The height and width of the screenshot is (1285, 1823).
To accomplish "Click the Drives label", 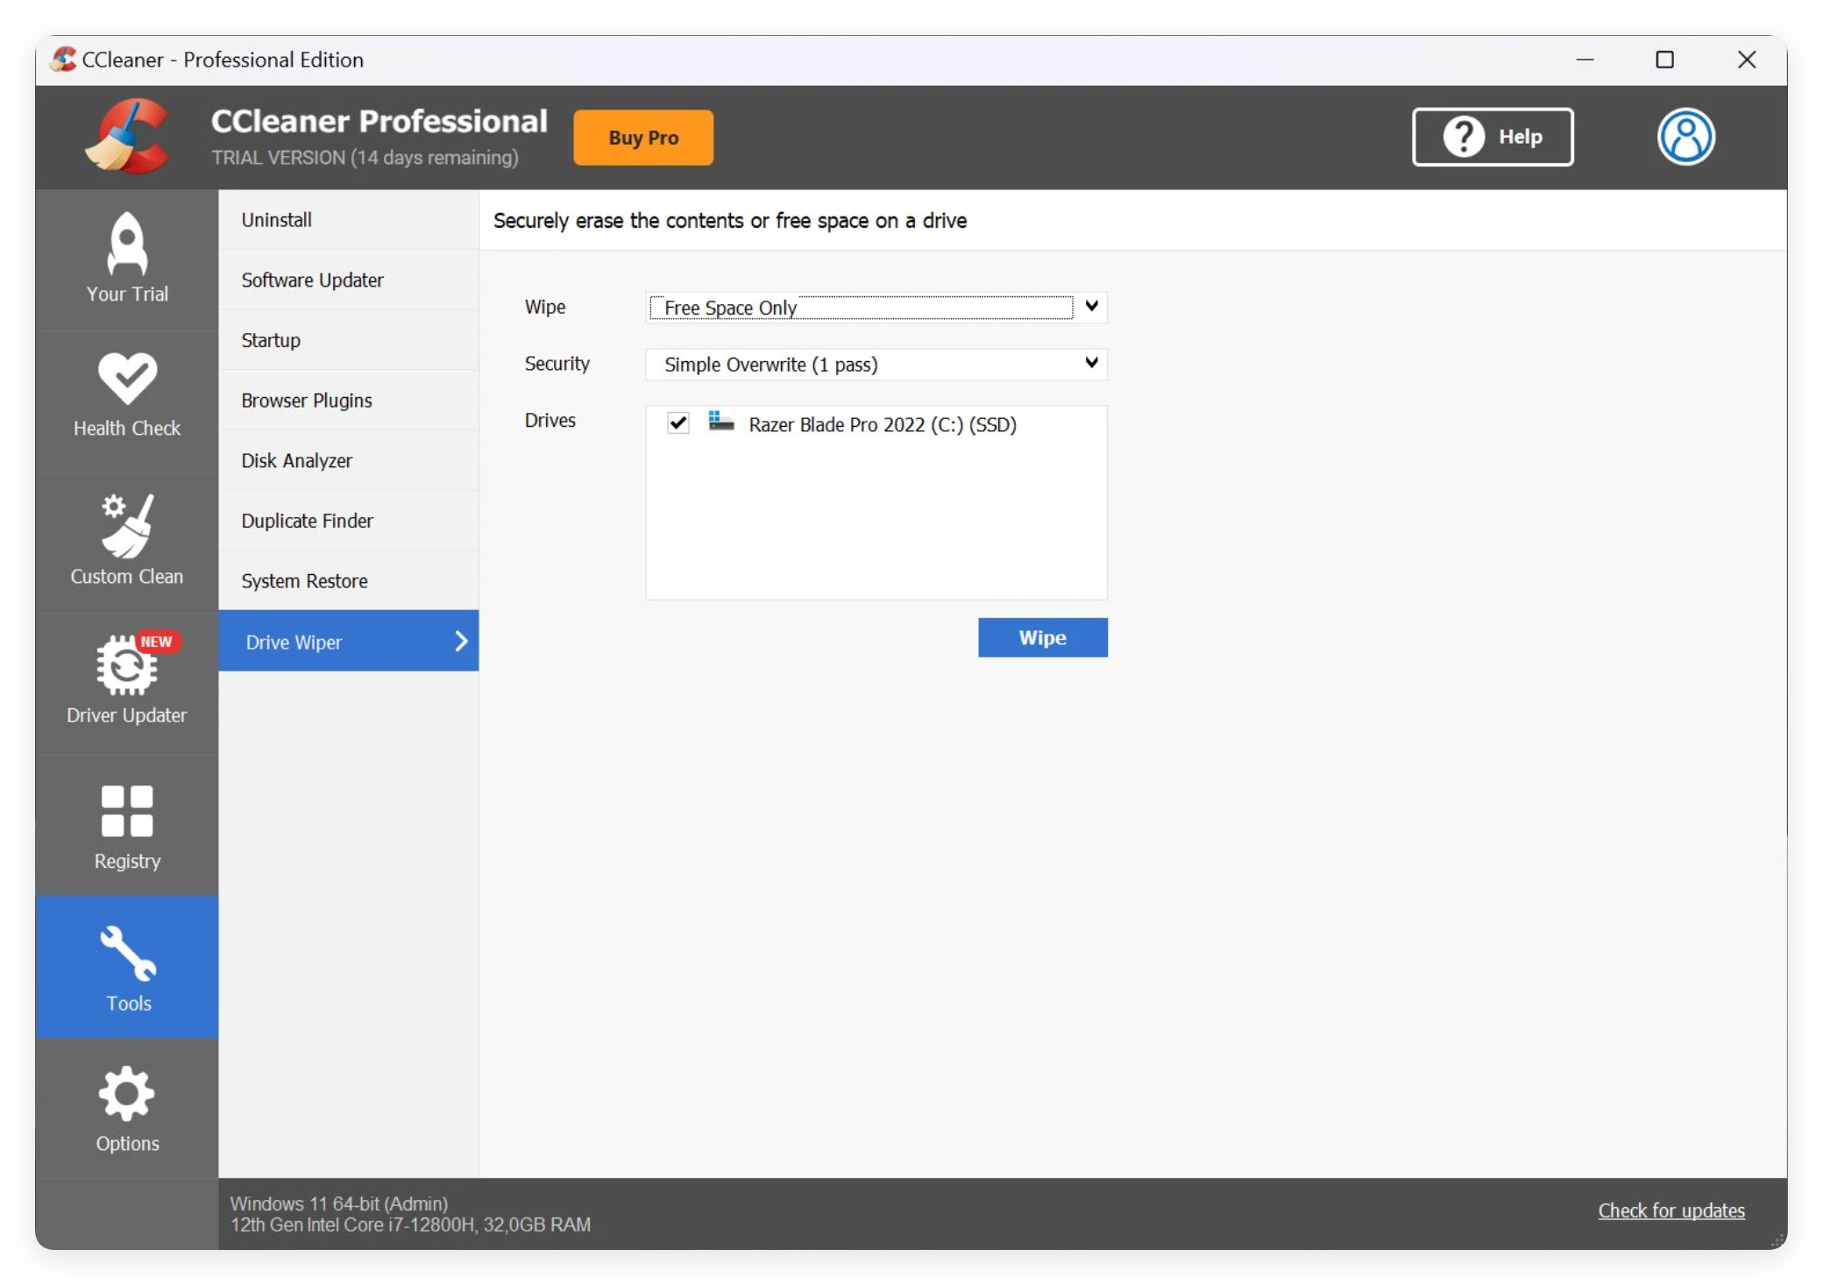I will [x=550, y=421].
